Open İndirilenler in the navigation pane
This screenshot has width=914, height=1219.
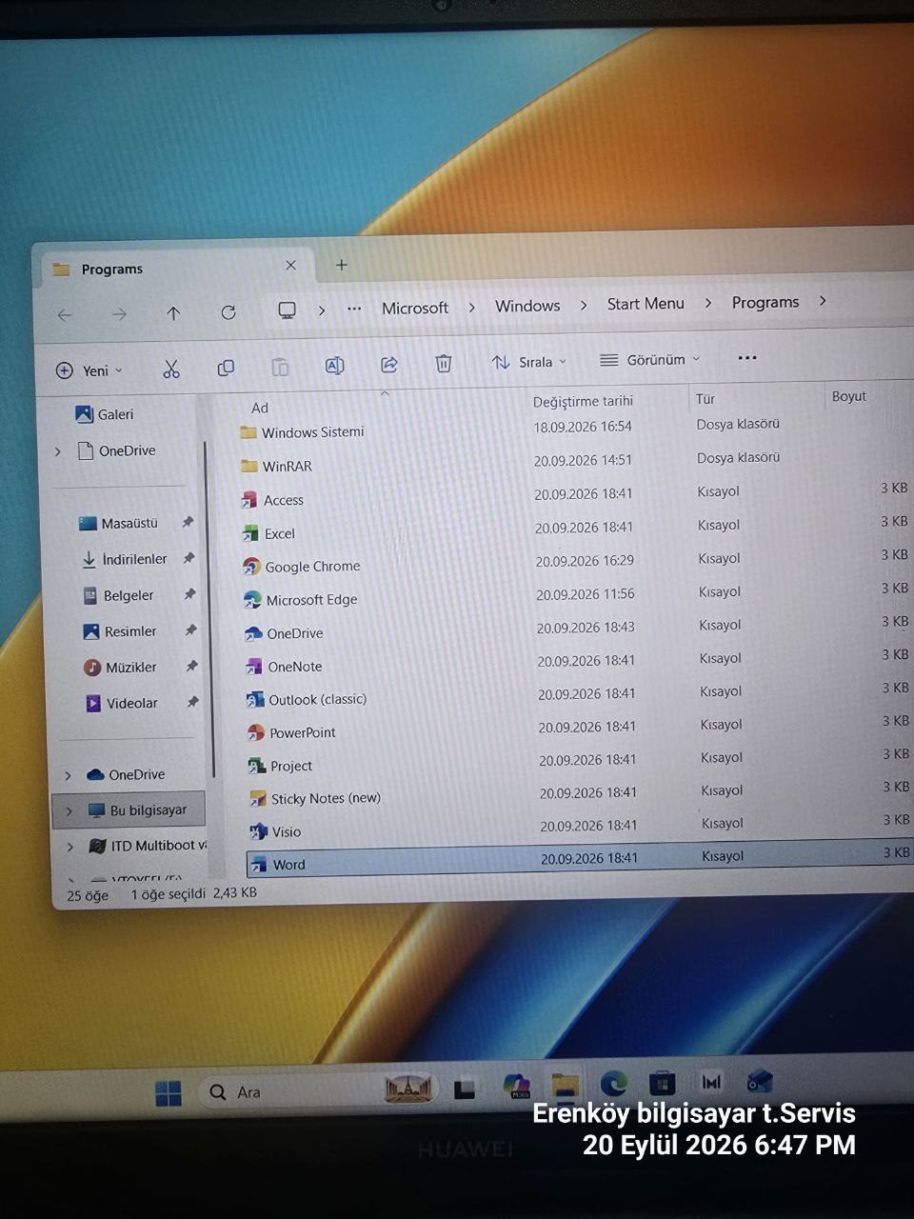coord(124,559)
